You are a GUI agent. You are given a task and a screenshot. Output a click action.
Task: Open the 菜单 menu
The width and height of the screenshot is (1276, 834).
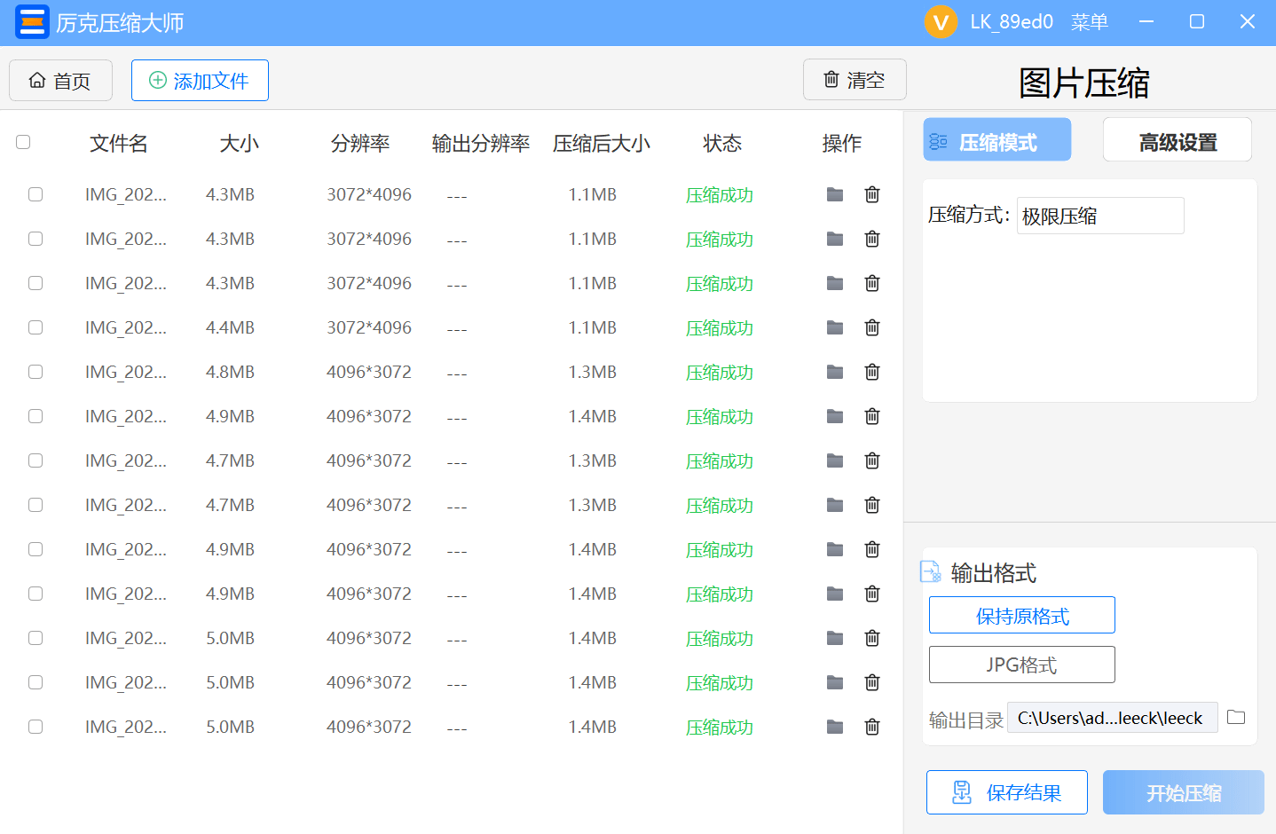click(1090, 22)
